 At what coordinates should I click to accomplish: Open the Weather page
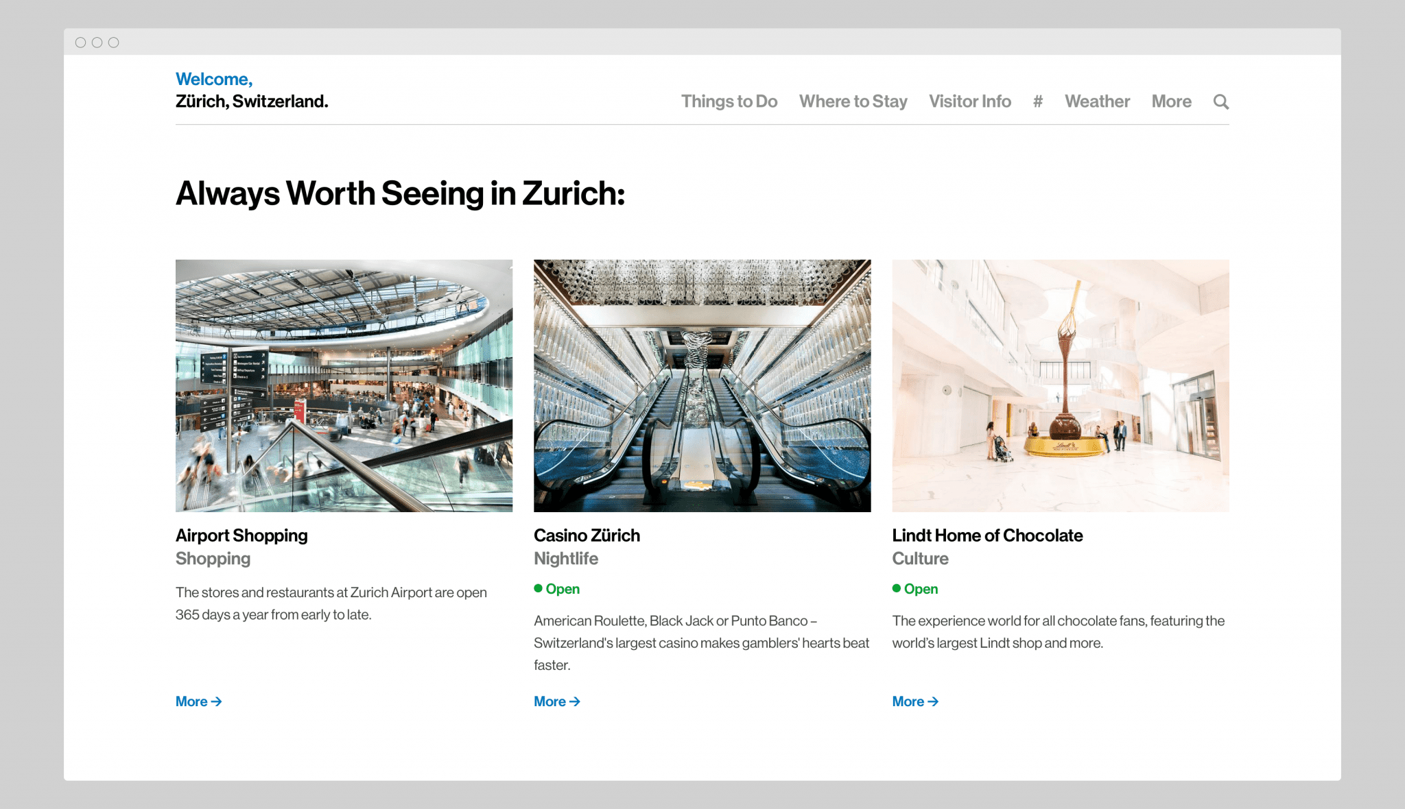click(x=1097, y=101)
